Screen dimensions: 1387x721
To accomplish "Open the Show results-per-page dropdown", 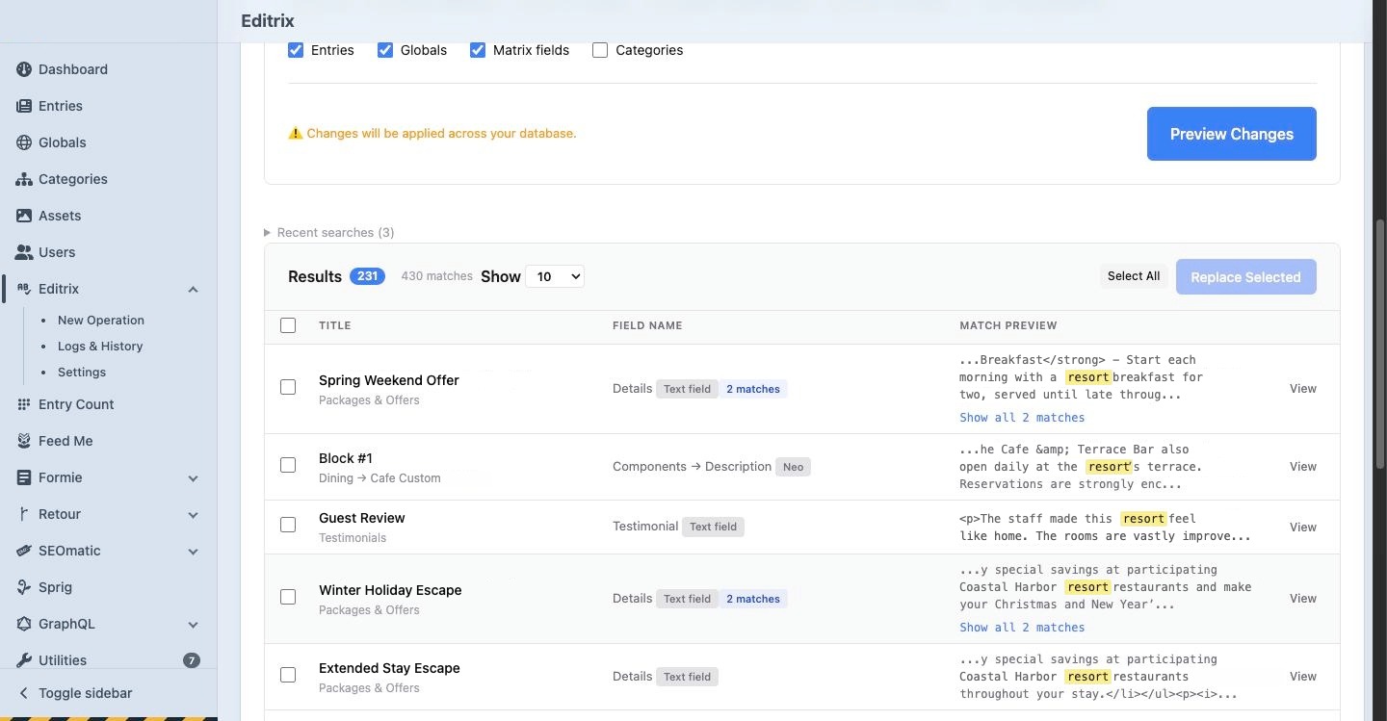I will [x=555, y=276].
